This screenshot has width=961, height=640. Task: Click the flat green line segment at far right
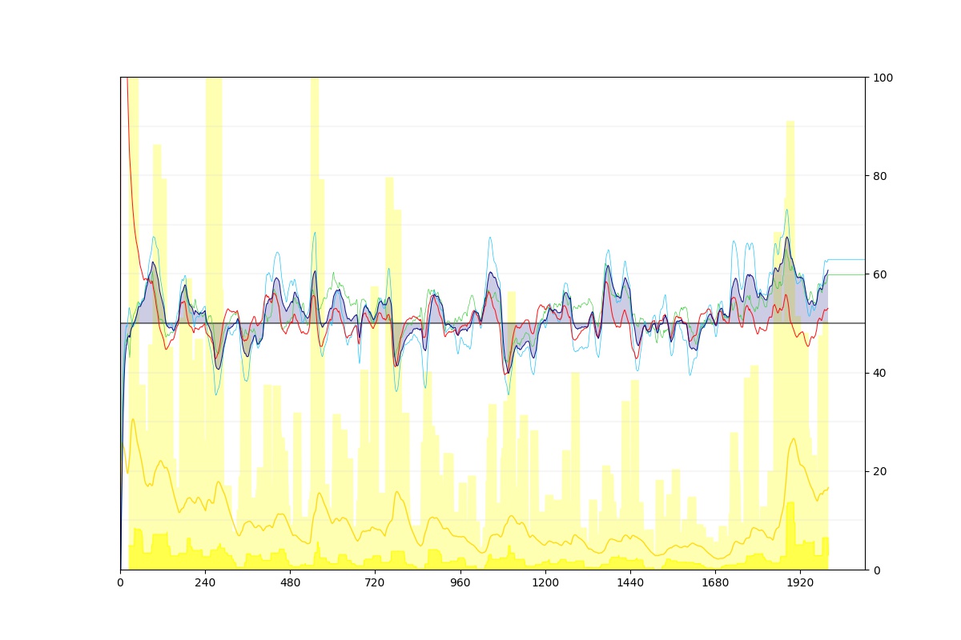[x=847, y=274]
